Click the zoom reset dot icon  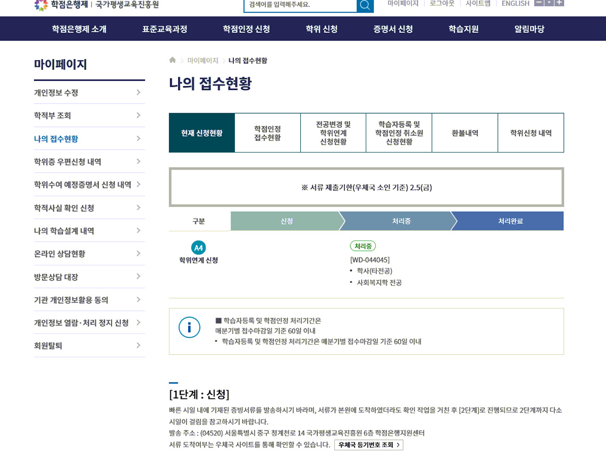coord(549,3)
